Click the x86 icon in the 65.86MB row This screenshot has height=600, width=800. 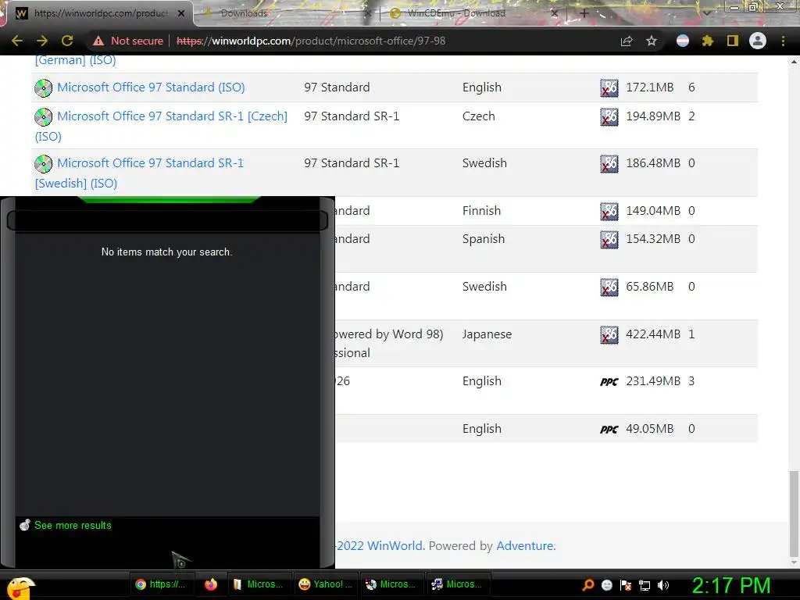609,287
